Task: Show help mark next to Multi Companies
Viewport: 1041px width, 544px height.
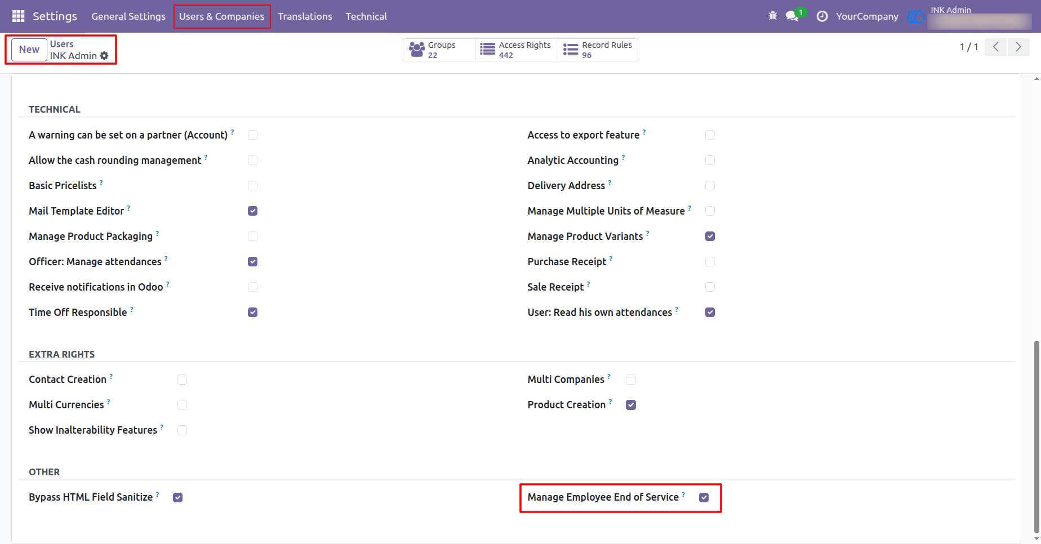Action: click(x=609, y=376)
